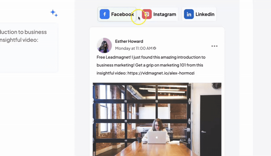
Task: Click the globe public-visibility icon beside timestamp
Action: click(x=155, y=48)
